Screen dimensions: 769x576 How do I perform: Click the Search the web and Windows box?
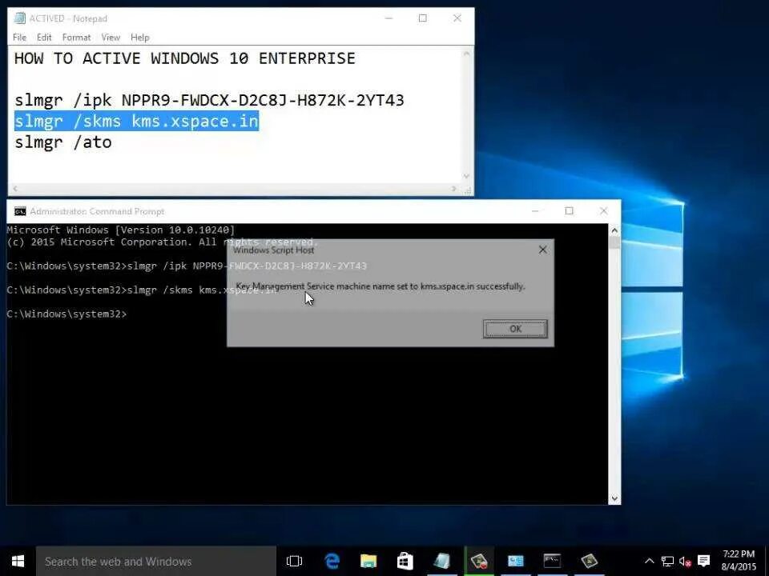[x=156, y=562]
